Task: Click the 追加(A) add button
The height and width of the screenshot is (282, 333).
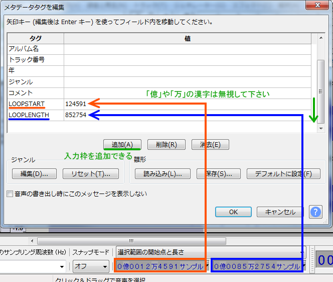Action: pyautogui.click(x=122, y=145)
